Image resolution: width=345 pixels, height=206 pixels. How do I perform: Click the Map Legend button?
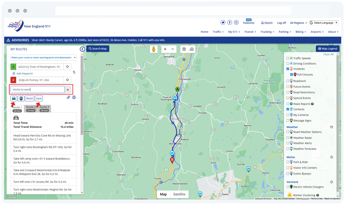tap(328, 49)
